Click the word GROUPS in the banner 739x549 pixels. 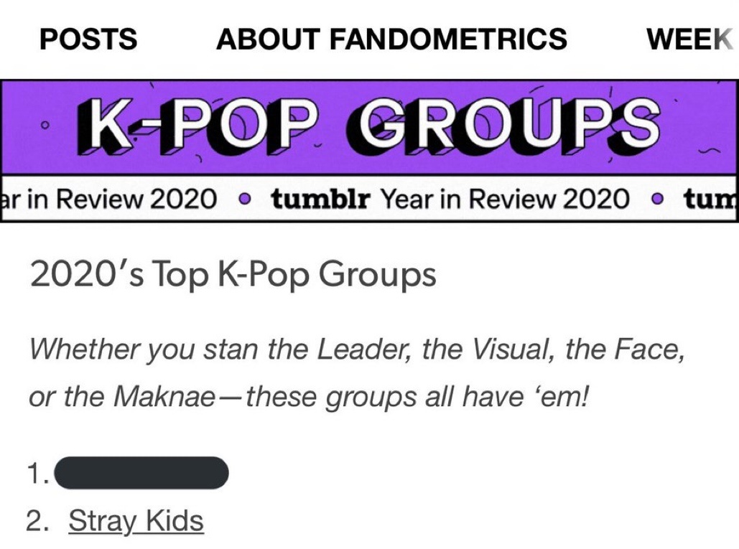coord(503,126)
